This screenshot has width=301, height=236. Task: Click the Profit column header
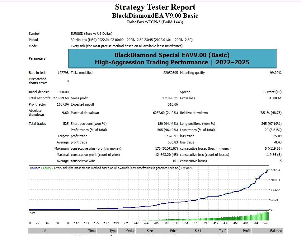[247, 231]
